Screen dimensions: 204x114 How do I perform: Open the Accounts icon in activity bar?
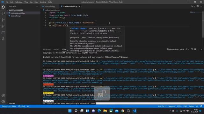point(3,95)
